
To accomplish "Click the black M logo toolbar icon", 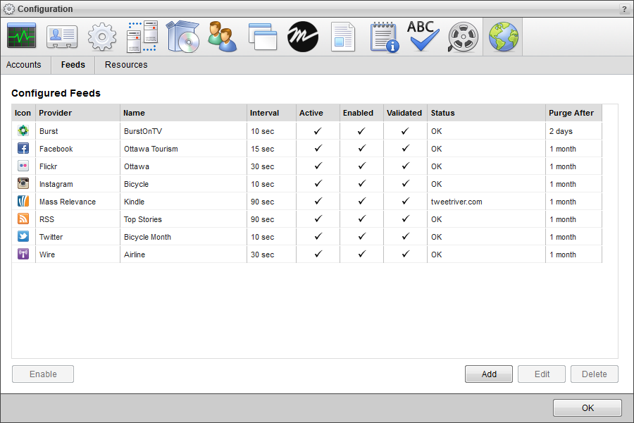I will click(x=302, y=36).
